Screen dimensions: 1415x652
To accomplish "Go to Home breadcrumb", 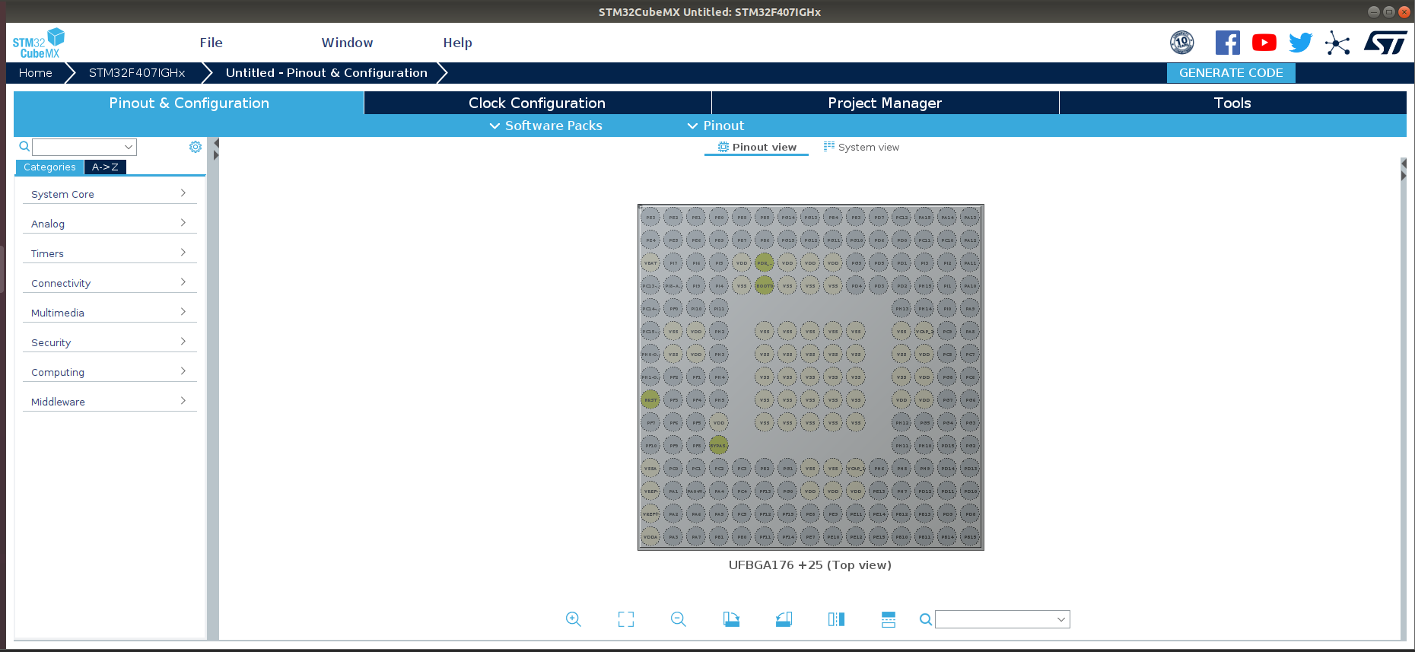I will tap(36, 73).
